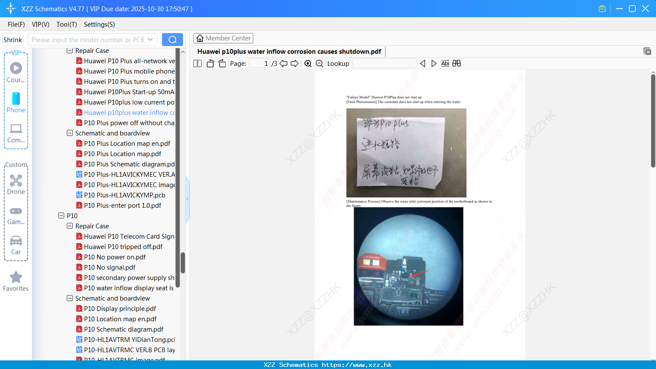Open P10 Plus-HL1AVICKYMP.pcb boardview
The height and width of the screenshot is (369, 656).
(x=121, y=195)
